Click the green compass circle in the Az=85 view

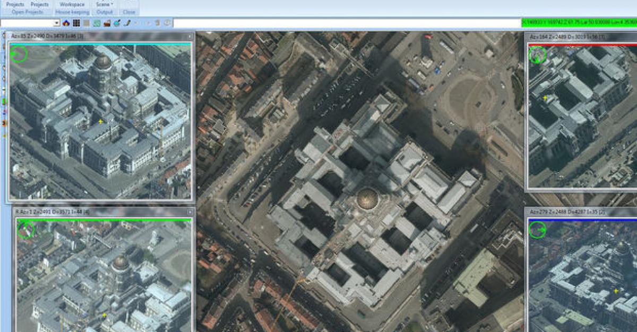click(19, 53)
